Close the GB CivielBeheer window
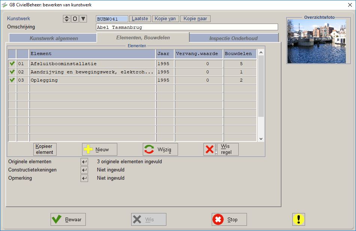This screenshot has height=231, width=356. pos(350,5)
